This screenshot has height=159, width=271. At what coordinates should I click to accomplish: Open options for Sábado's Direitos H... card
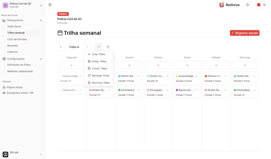coord(225,76)
